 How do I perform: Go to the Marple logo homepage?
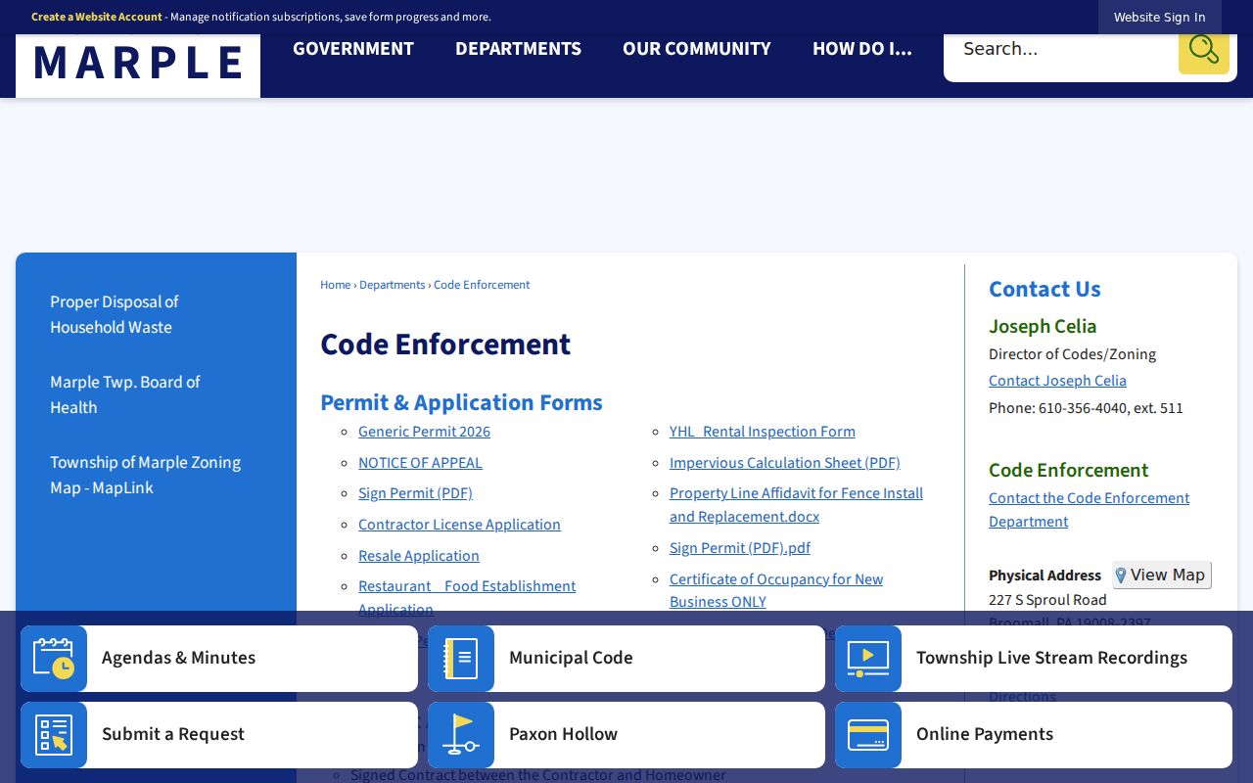138,64
